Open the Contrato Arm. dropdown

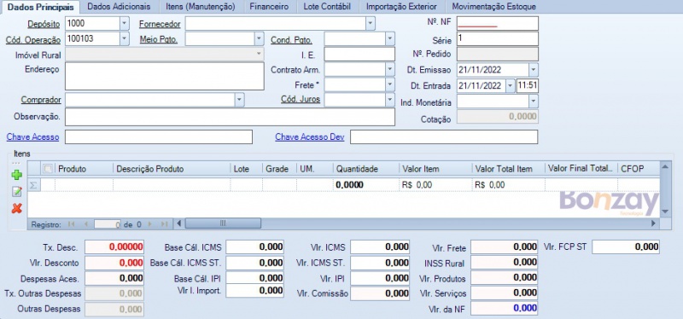point(390,69)
